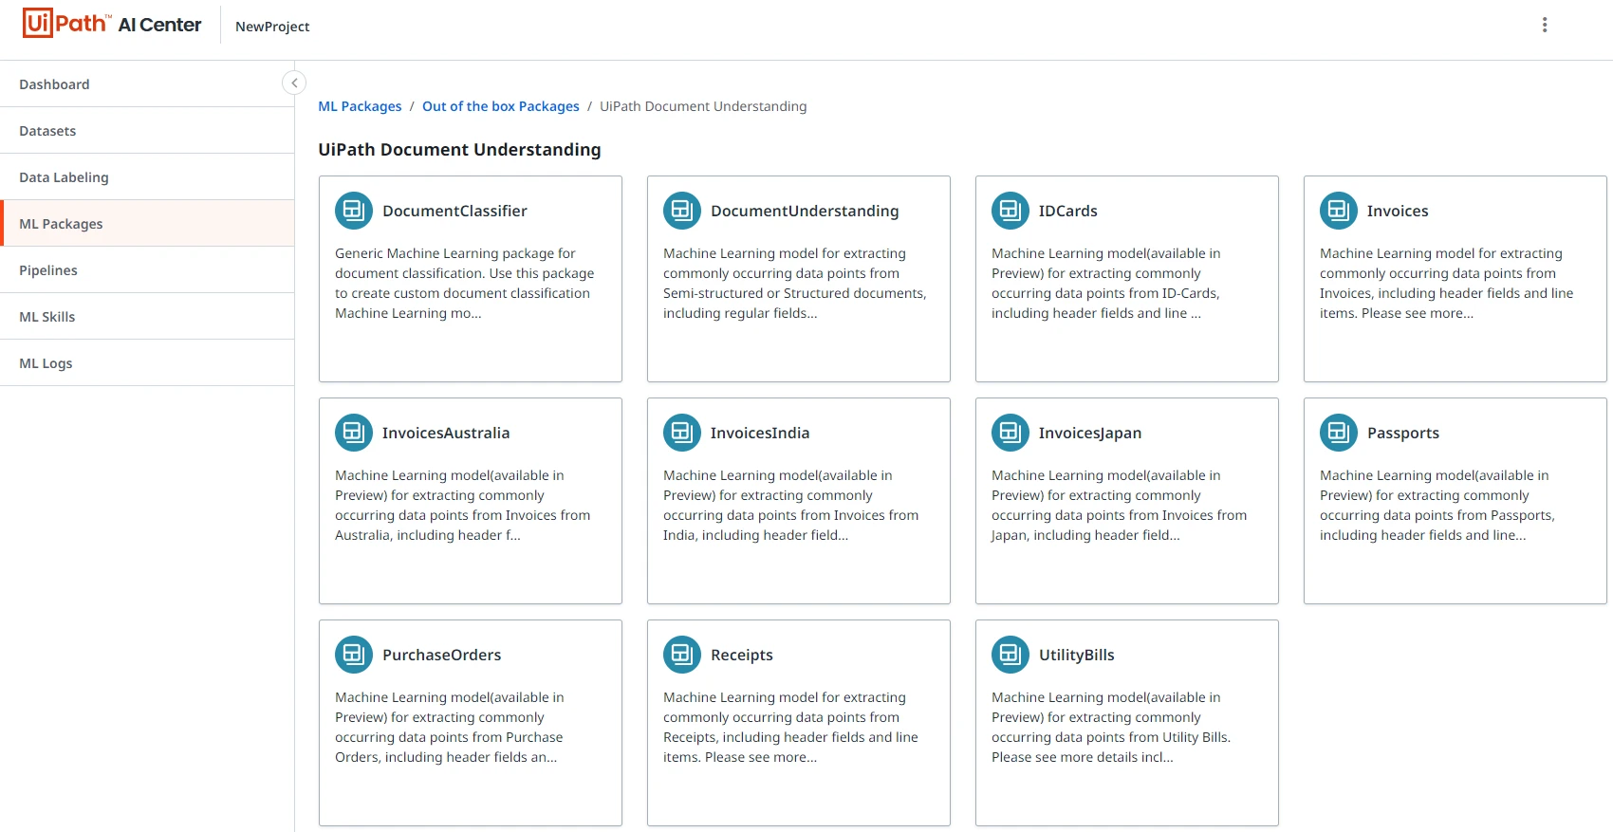Open the InvoicesIndia package title

coord(760,433)
